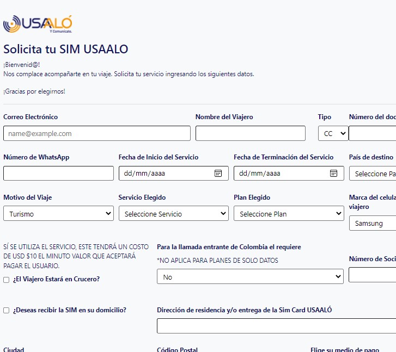Check ¿Deseas recibir la SIM en su domicilio?
The width and height of the screenshot is (396, 352).
tap(7, 310)
